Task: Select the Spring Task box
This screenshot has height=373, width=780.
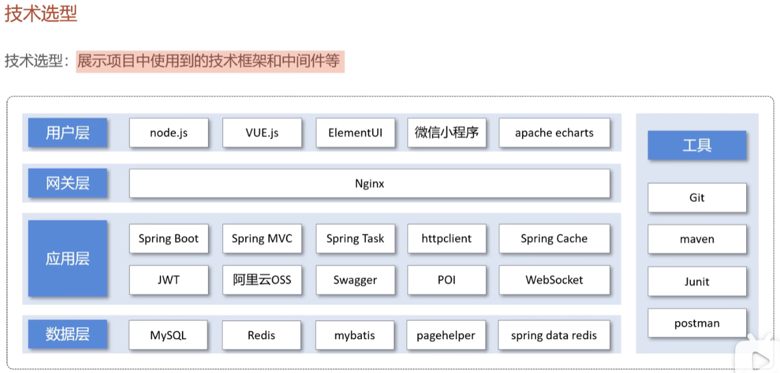Action: (356, 238)
